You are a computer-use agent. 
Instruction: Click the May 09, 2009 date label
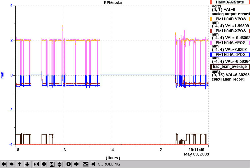[x=197, y=154]
